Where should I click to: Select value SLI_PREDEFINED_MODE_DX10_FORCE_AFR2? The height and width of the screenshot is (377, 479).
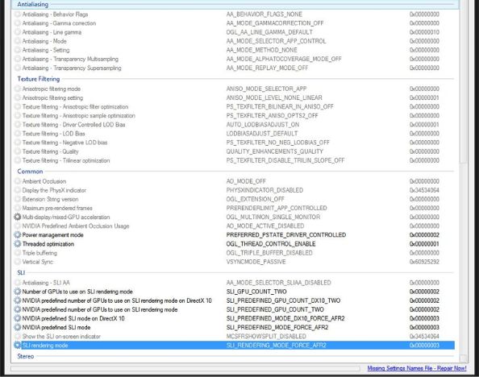[x=285, y=318]
